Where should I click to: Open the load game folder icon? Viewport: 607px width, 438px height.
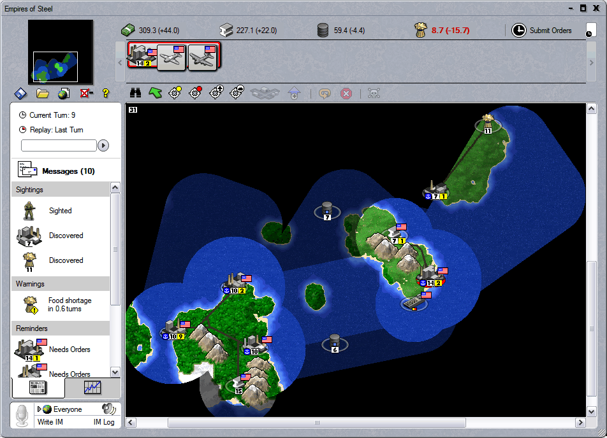43,94
